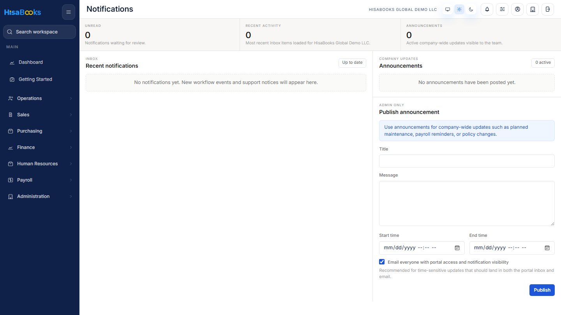This screenshot has width=561, height=315.
Task: Collapse the sidebar with the hamburger button
Action: (x=69, y=12)
